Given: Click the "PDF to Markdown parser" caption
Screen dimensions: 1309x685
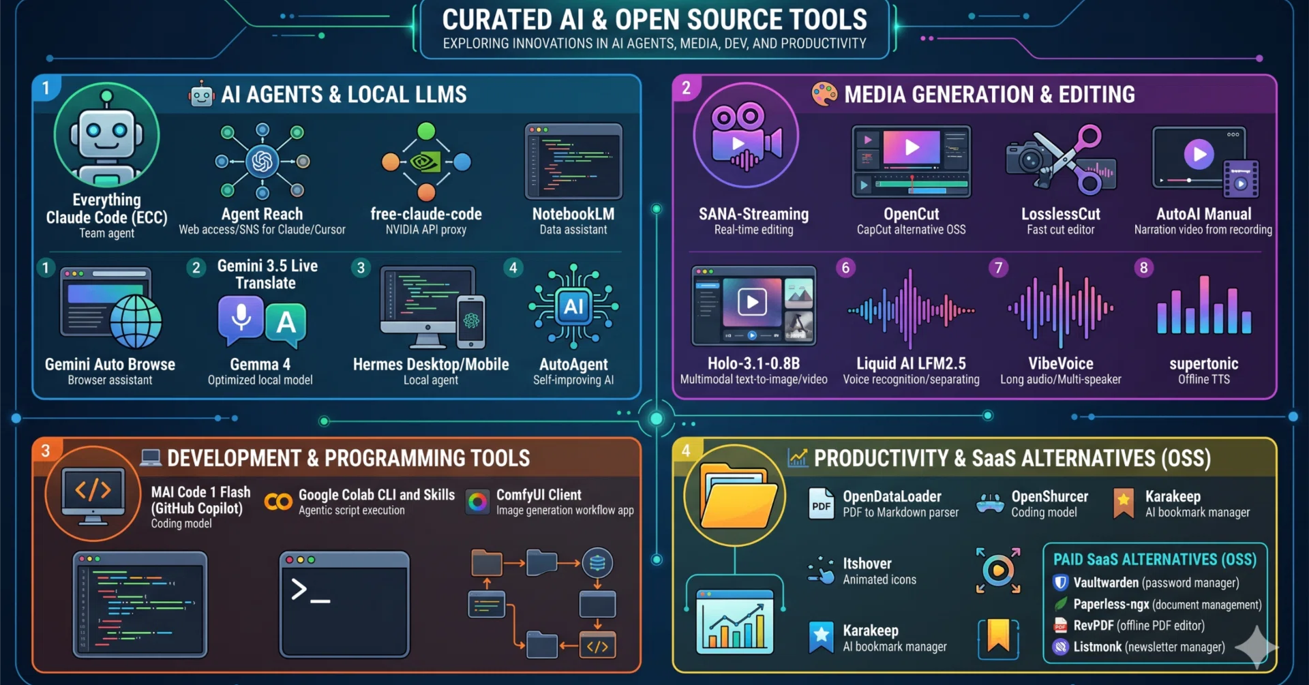Looking at the screenshot, I should coord(901,513).
